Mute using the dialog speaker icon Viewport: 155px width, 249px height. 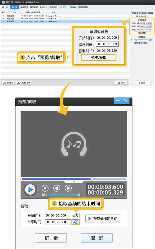point(44,195)
